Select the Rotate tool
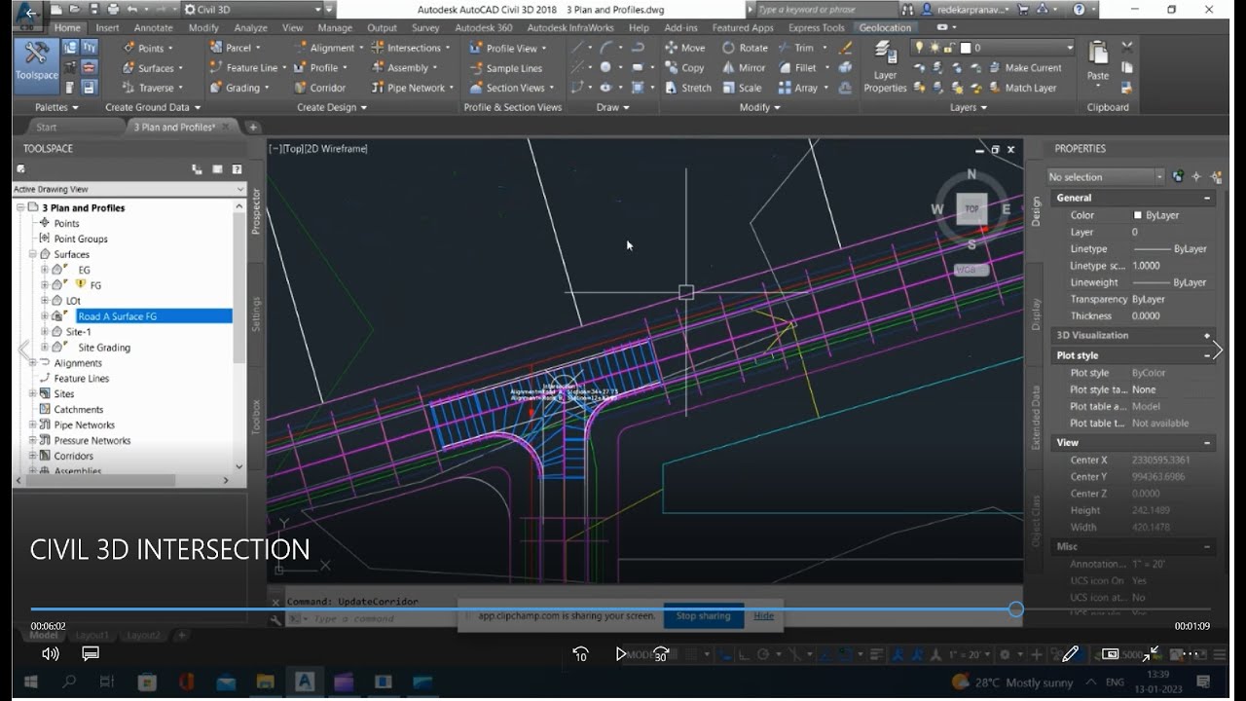The width and height of the screenshot is (1246, 701). [x=745, y=48]
